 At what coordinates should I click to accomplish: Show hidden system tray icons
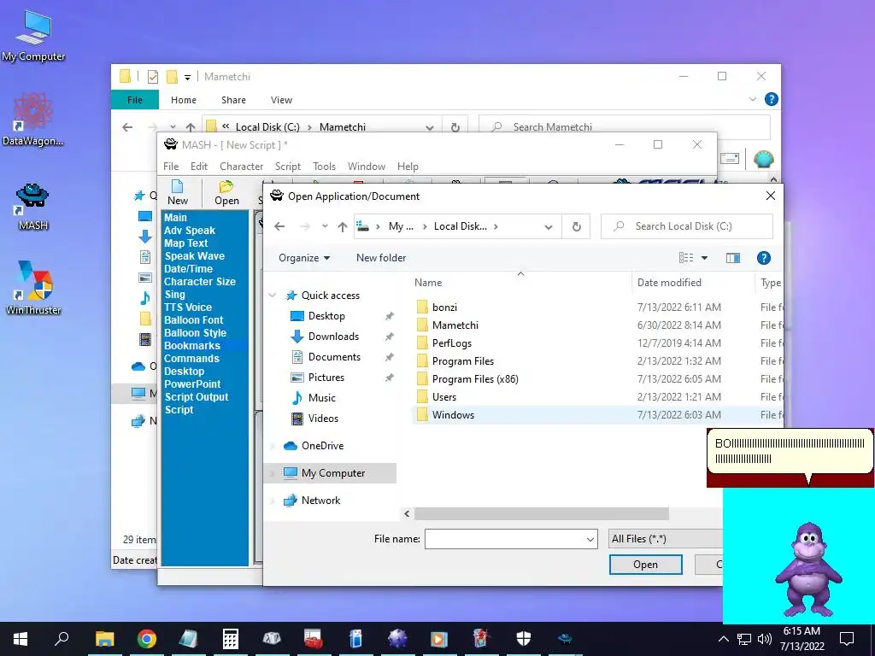[x=723, y=639]
